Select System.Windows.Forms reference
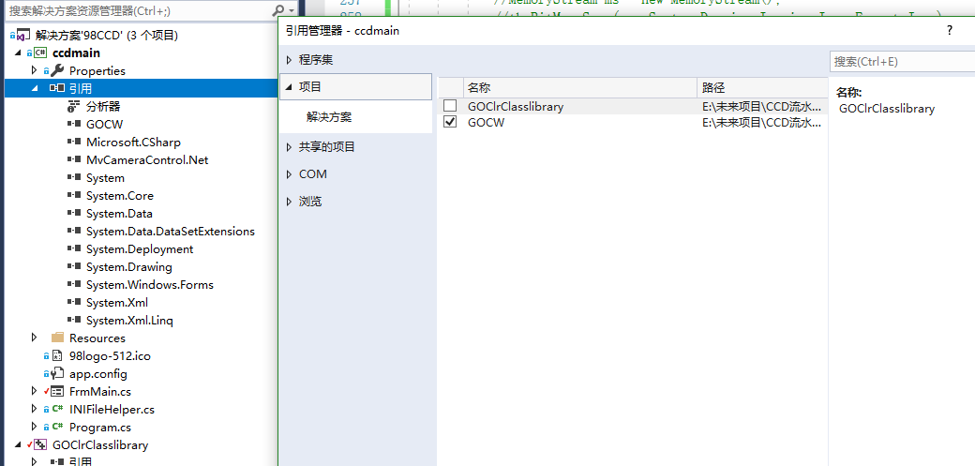Image resolution: width=975 pixels, height=466 pixels. coord(150,285)
